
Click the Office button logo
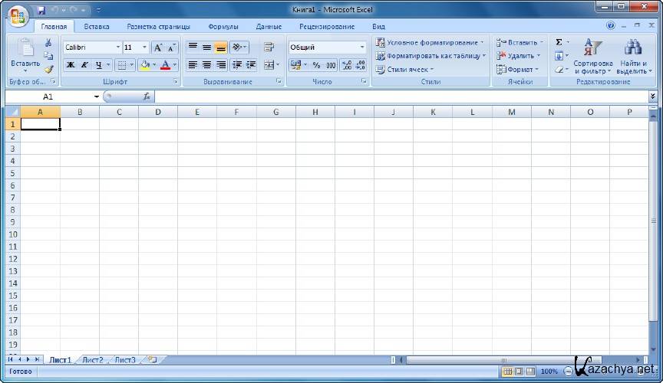(x=17, y=15)
